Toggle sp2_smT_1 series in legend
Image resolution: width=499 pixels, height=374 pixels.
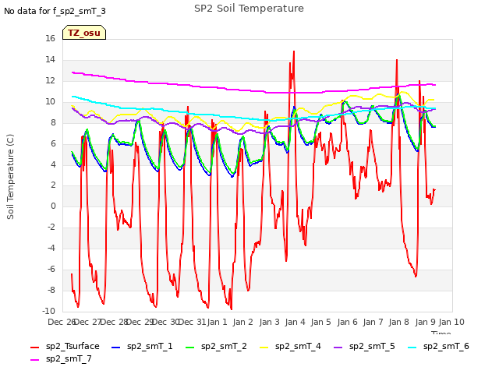tap(142, 346)
